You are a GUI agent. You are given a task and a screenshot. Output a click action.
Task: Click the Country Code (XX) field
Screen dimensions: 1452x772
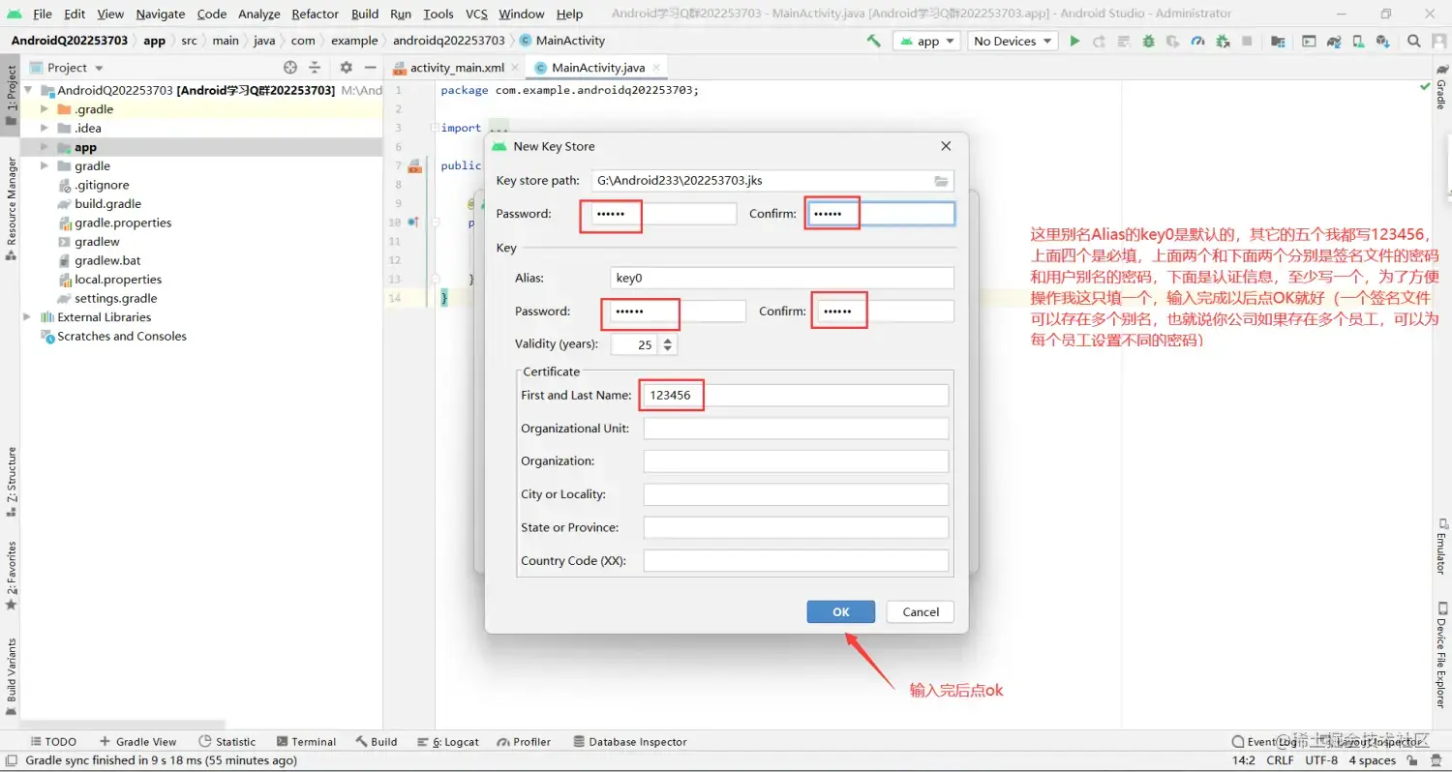tap(796, 561)
